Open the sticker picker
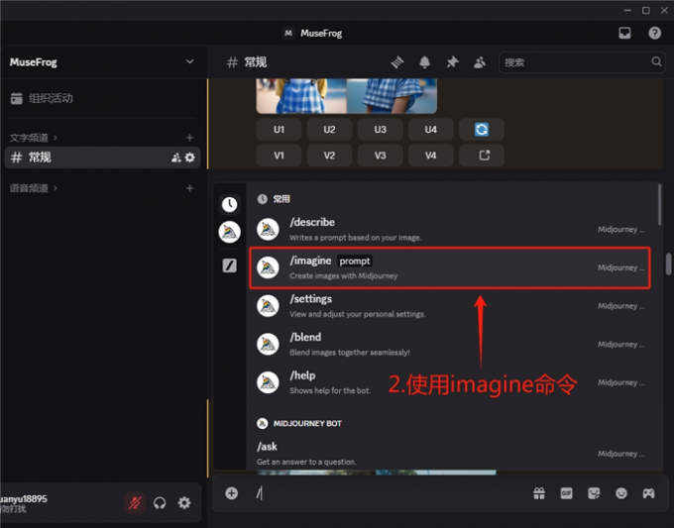Screen dimensions: 674x528 point(594,493)
